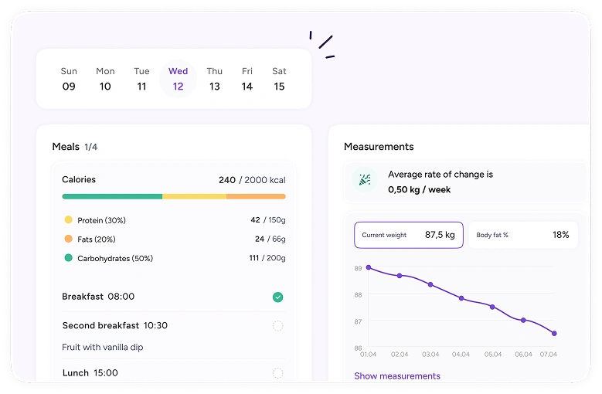Click the Measurements heading

click(379, 147)
